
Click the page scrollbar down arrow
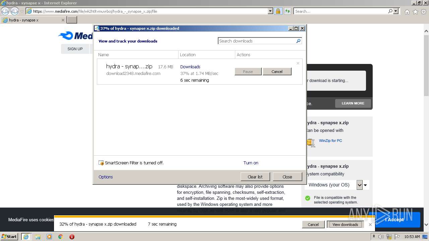click(426, 225)
